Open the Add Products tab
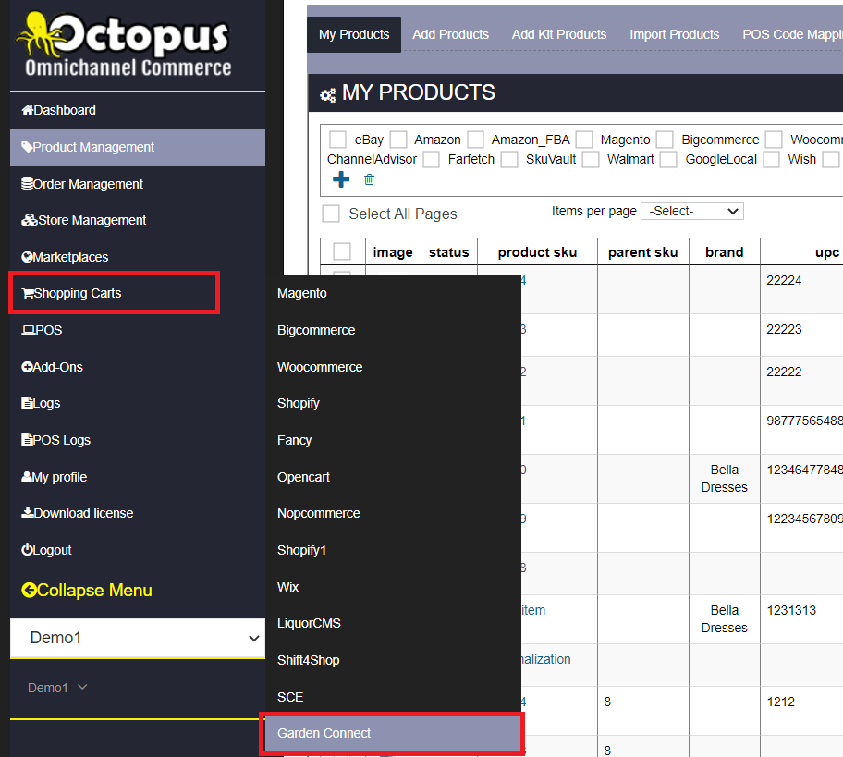 coord(450,34)
